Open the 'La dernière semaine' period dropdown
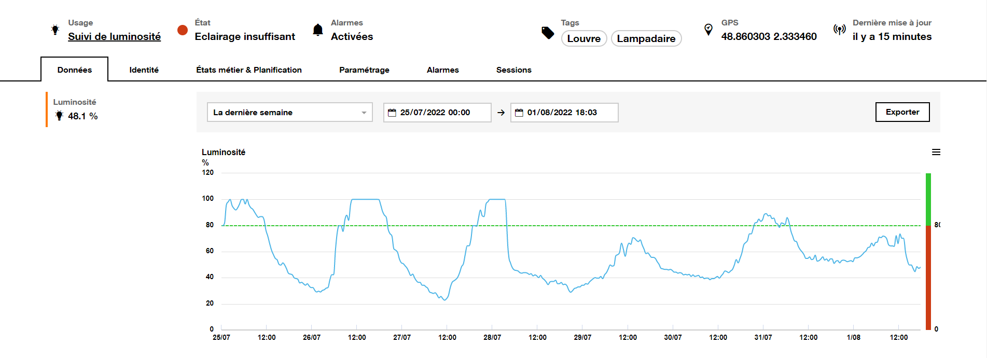This screenshot has width=987, height=358. click(x=289, y=113)
